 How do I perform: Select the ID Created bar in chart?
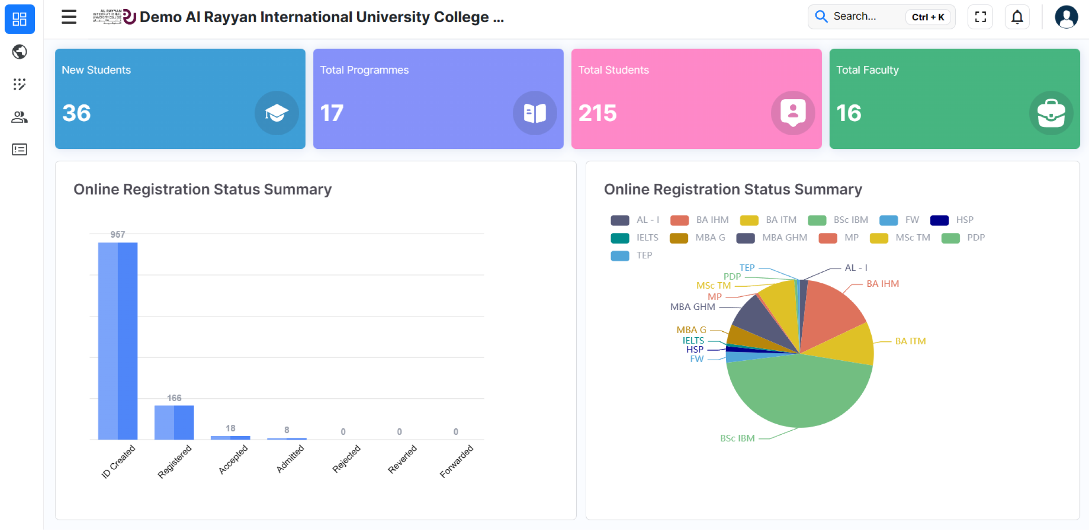(x=118, y=340)
